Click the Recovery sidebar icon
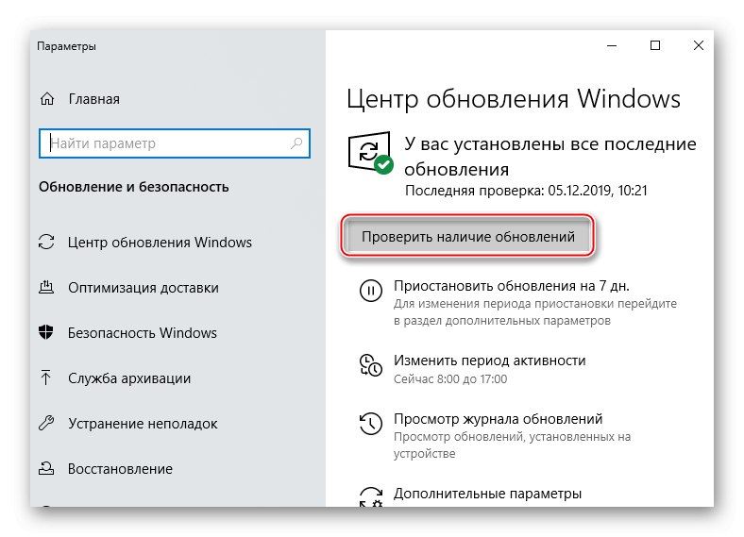The height and width of the screenshot is (537, 744). coord(46,469)
